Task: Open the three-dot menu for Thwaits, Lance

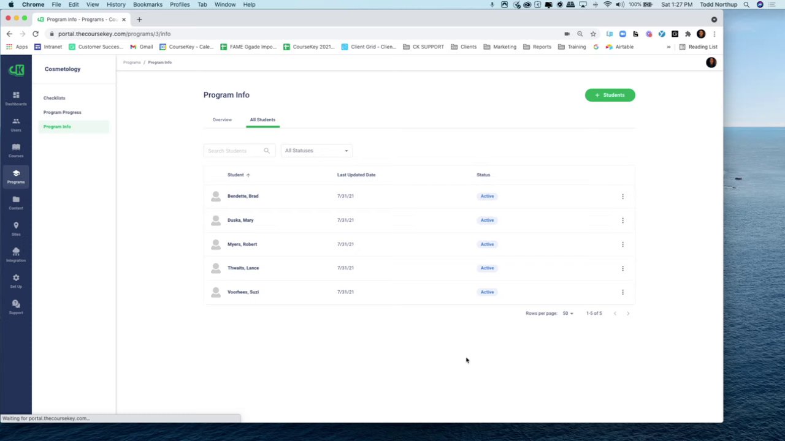Action: click(622, 268)
